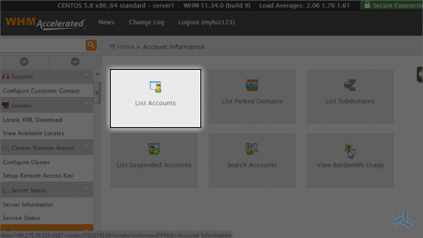This screenshot has width=423, height=238.
Task: Click the List Accounts label text
Action: point(156,103)
